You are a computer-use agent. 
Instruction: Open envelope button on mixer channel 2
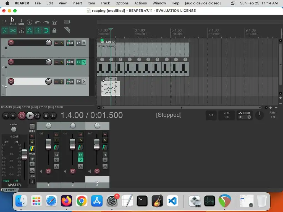(x=81, y=166)
